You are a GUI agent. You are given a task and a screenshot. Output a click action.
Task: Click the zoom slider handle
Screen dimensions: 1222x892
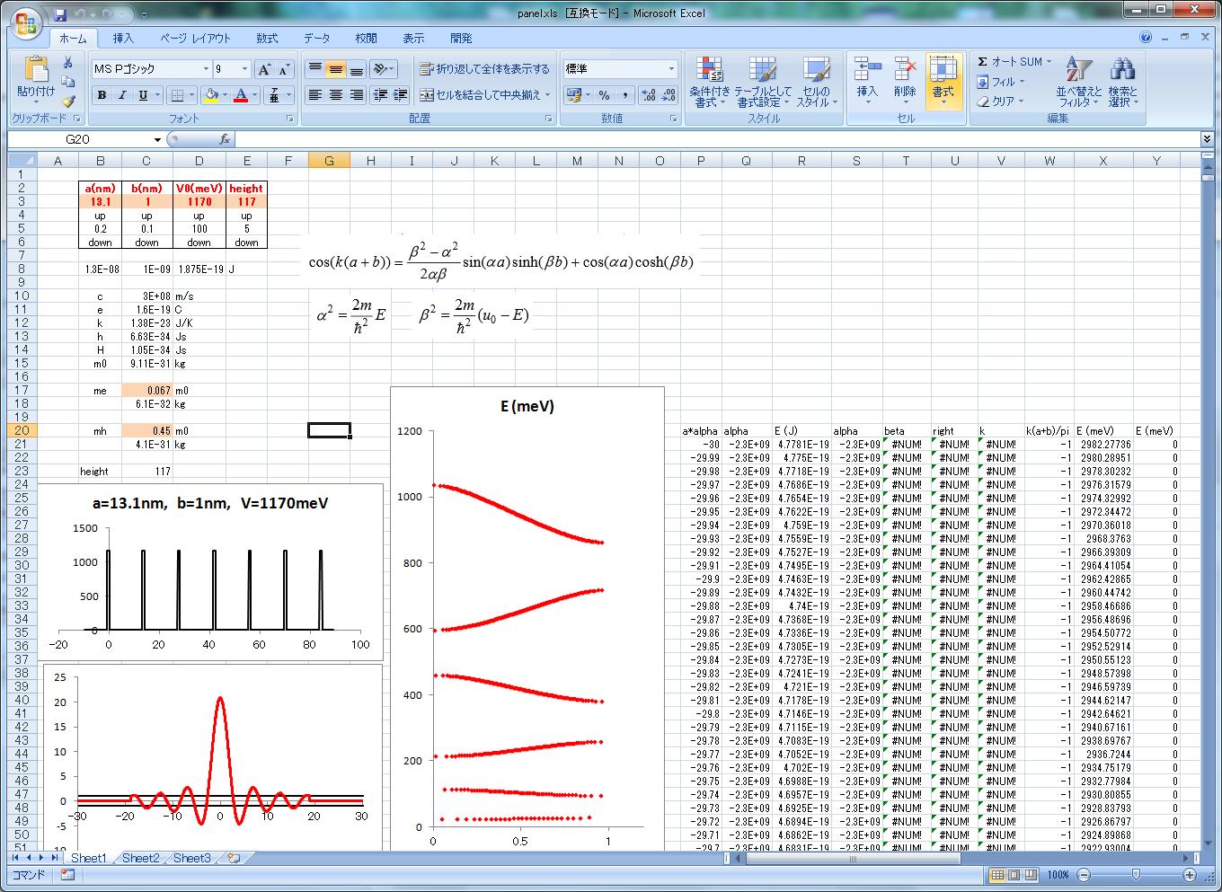(1136, 874)
